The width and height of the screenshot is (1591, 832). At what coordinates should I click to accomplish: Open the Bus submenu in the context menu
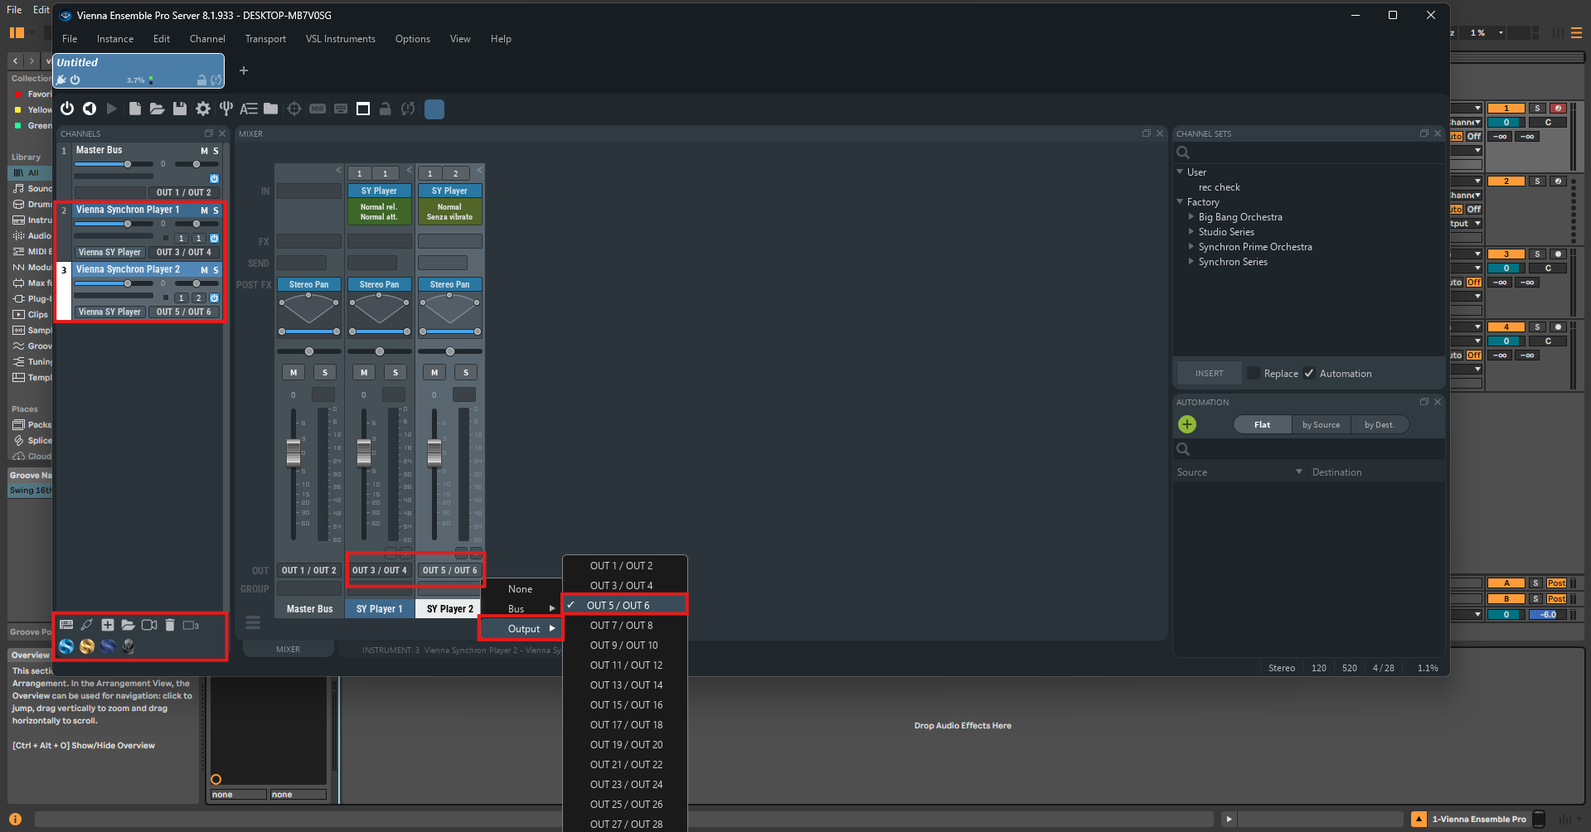[x=521, y=609]
